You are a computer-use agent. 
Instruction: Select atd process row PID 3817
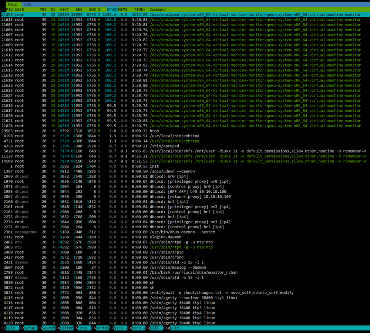point(185,277)
